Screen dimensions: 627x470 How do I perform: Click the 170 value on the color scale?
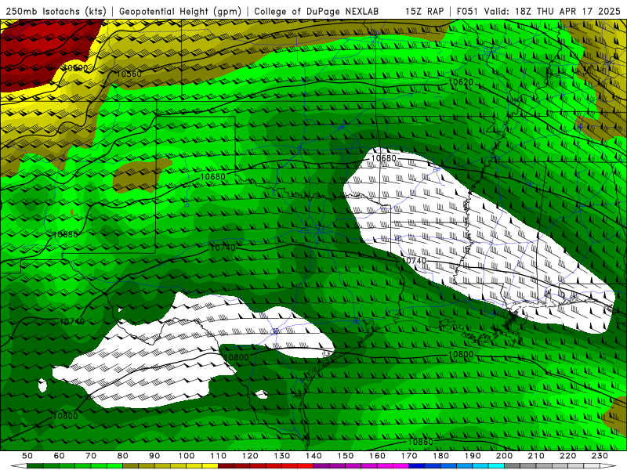[x=409, y=456]
